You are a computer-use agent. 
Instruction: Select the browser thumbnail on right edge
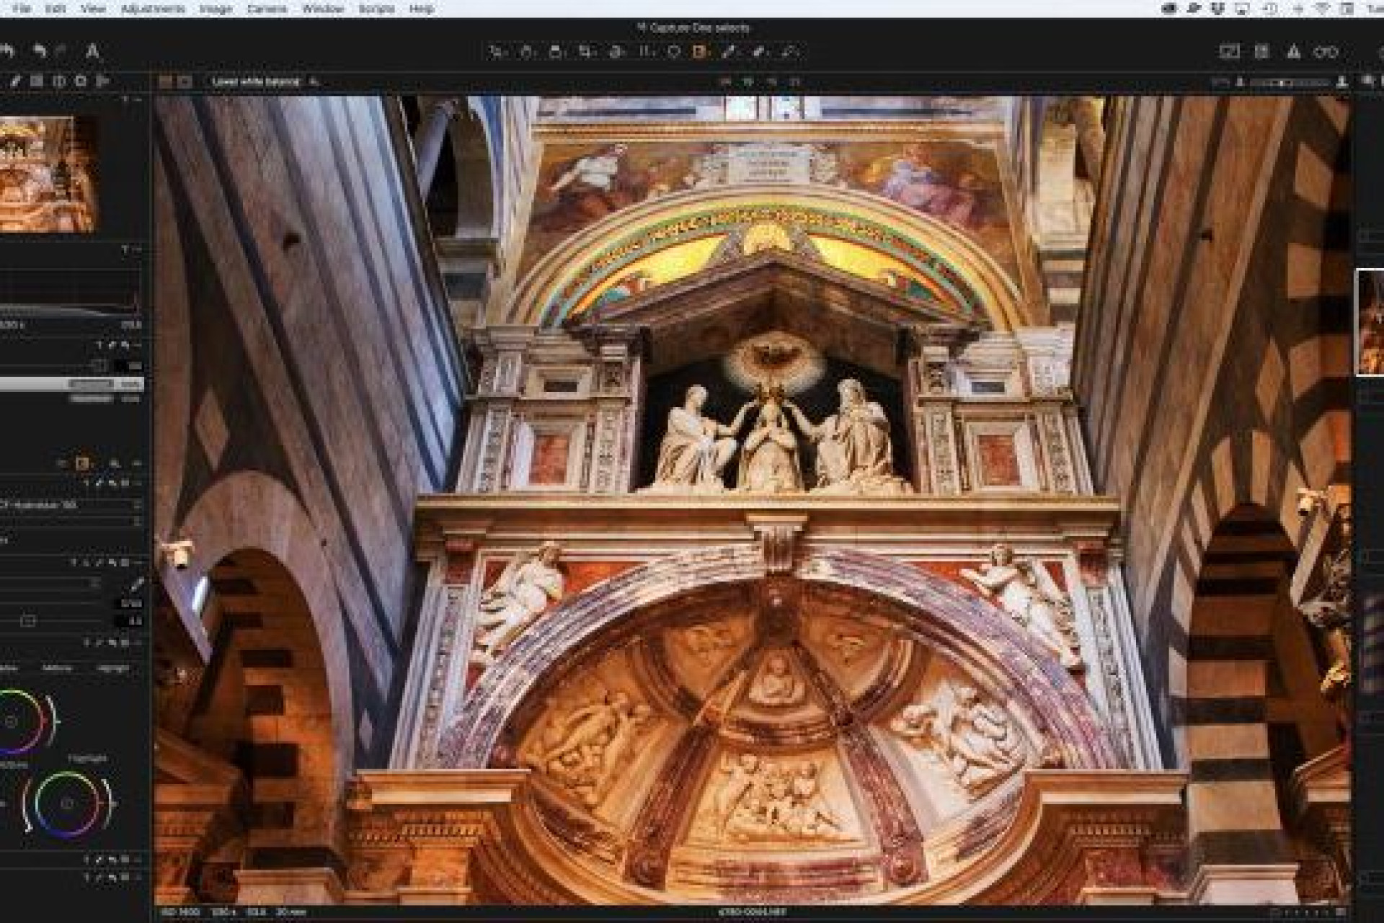tap(1371, 322)
